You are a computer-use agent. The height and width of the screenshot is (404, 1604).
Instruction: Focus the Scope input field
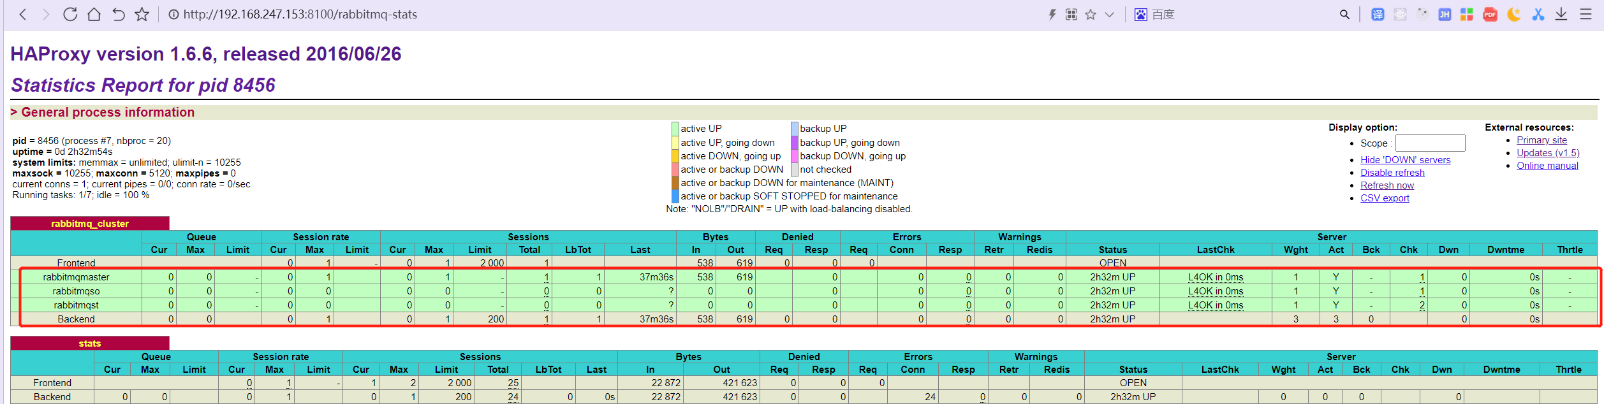coord(1430,143)
